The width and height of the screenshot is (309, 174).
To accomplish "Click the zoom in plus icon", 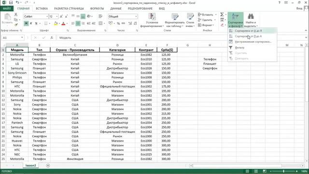I will point(297,171).
